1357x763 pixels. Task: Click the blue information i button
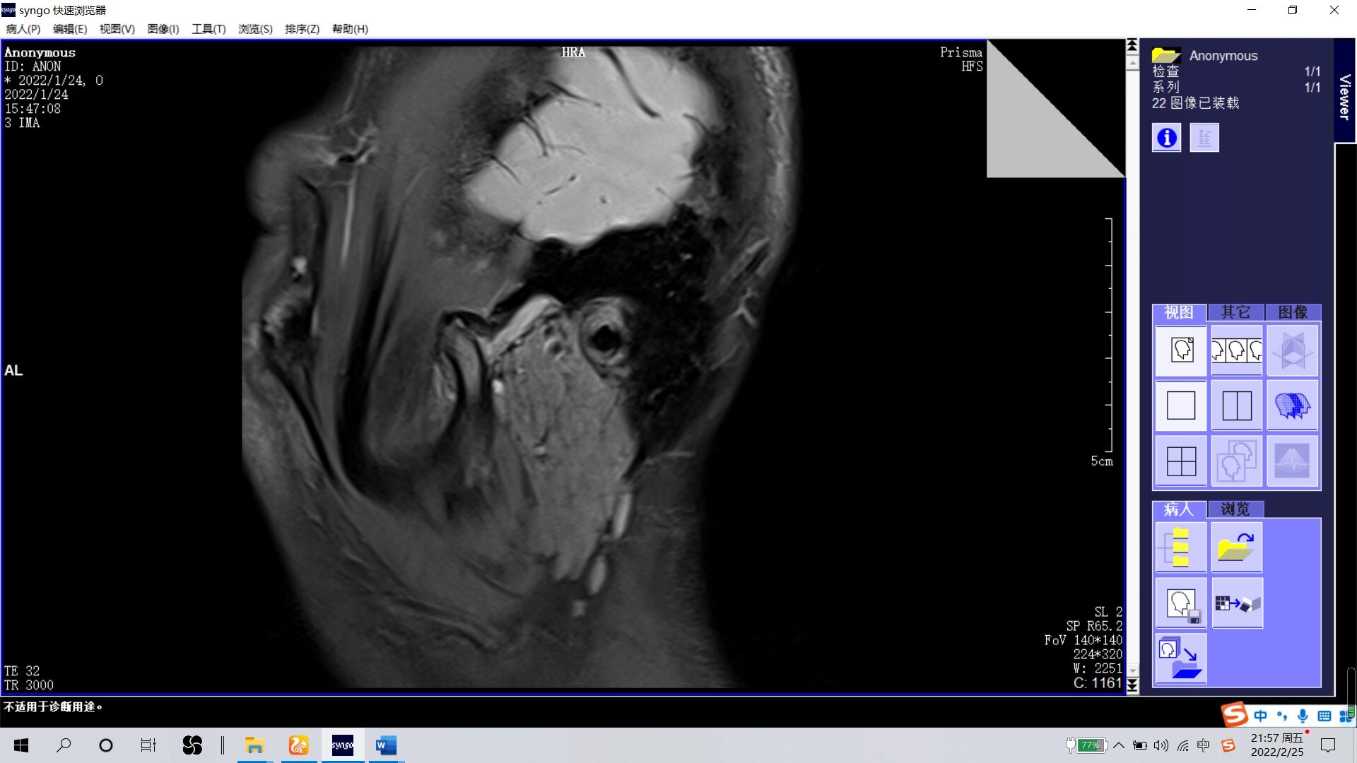[1166, 138]
